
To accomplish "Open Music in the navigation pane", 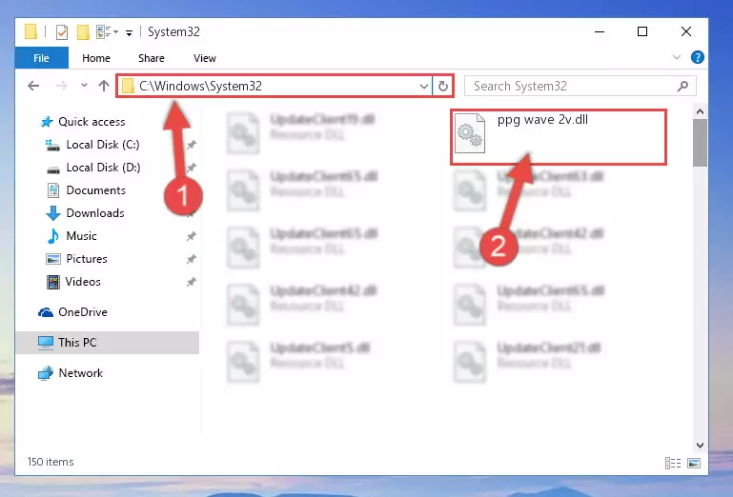I will pyautogui.click(x=81, y=236).
